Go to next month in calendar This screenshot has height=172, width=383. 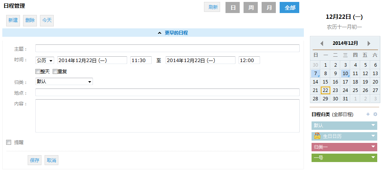pyautogui.click(x=369, y=43)
